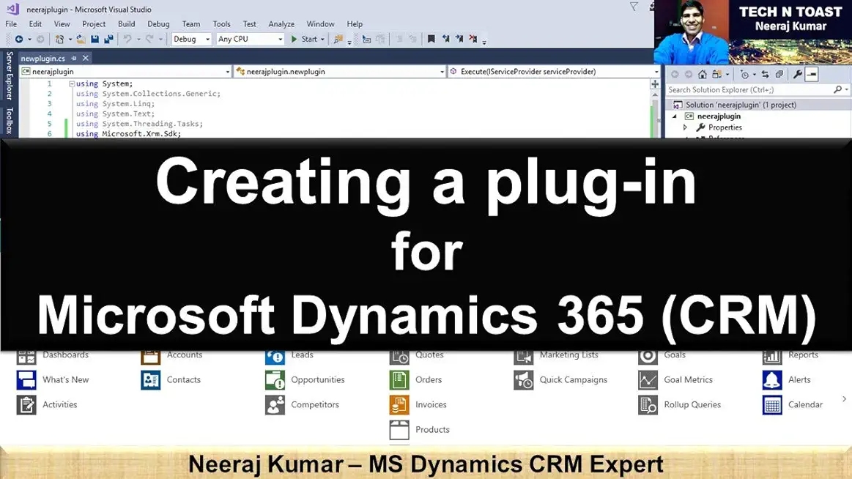
Task: Select the Toolbox side tab
Action: point(10,121)
